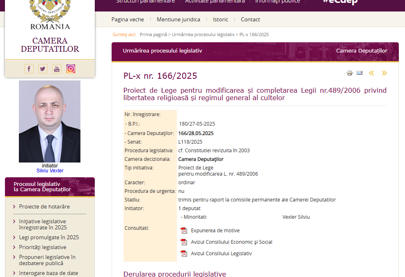This screenshot has height=277, width=405.
Task: Select Istoric in the top navigation
Action: click(x=220, y=19)
